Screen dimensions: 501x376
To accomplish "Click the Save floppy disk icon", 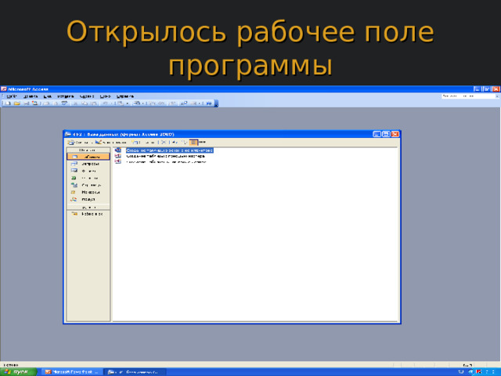I will pyautogui.click(x=26, y=103).
